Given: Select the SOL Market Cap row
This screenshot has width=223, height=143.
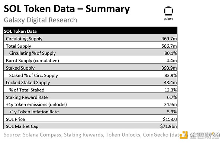Looking at the screenshot, I should click(90, 126).
